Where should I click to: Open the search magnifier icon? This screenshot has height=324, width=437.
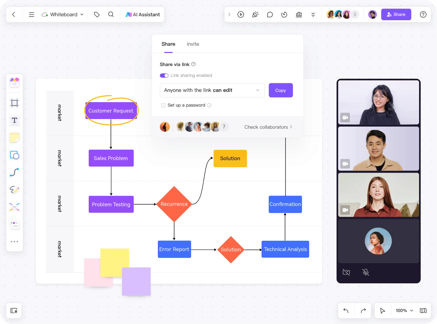click(x=111, y=14)
